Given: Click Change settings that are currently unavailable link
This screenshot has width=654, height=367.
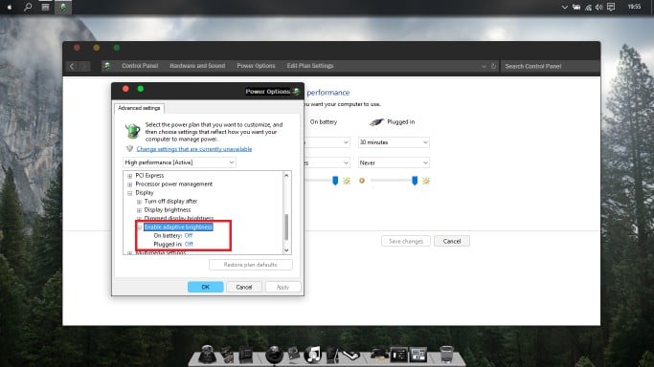Looking at the screenshot, I should tap(194, 149).
